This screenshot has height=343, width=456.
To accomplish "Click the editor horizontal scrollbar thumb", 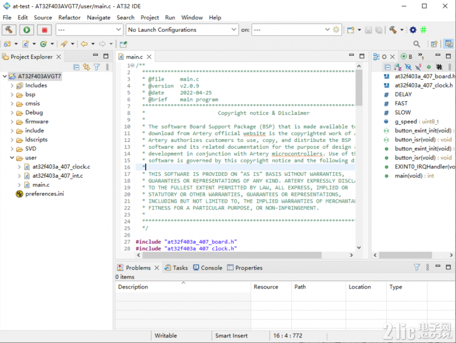I will pyautogui.click(x=232, y=255).
